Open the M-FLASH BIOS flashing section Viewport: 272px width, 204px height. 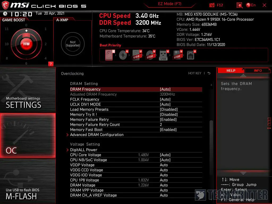click(x=28, y=181)
